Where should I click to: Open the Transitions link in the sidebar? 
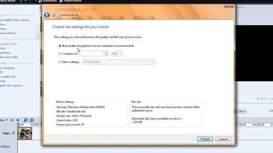[x=5, y=53]
